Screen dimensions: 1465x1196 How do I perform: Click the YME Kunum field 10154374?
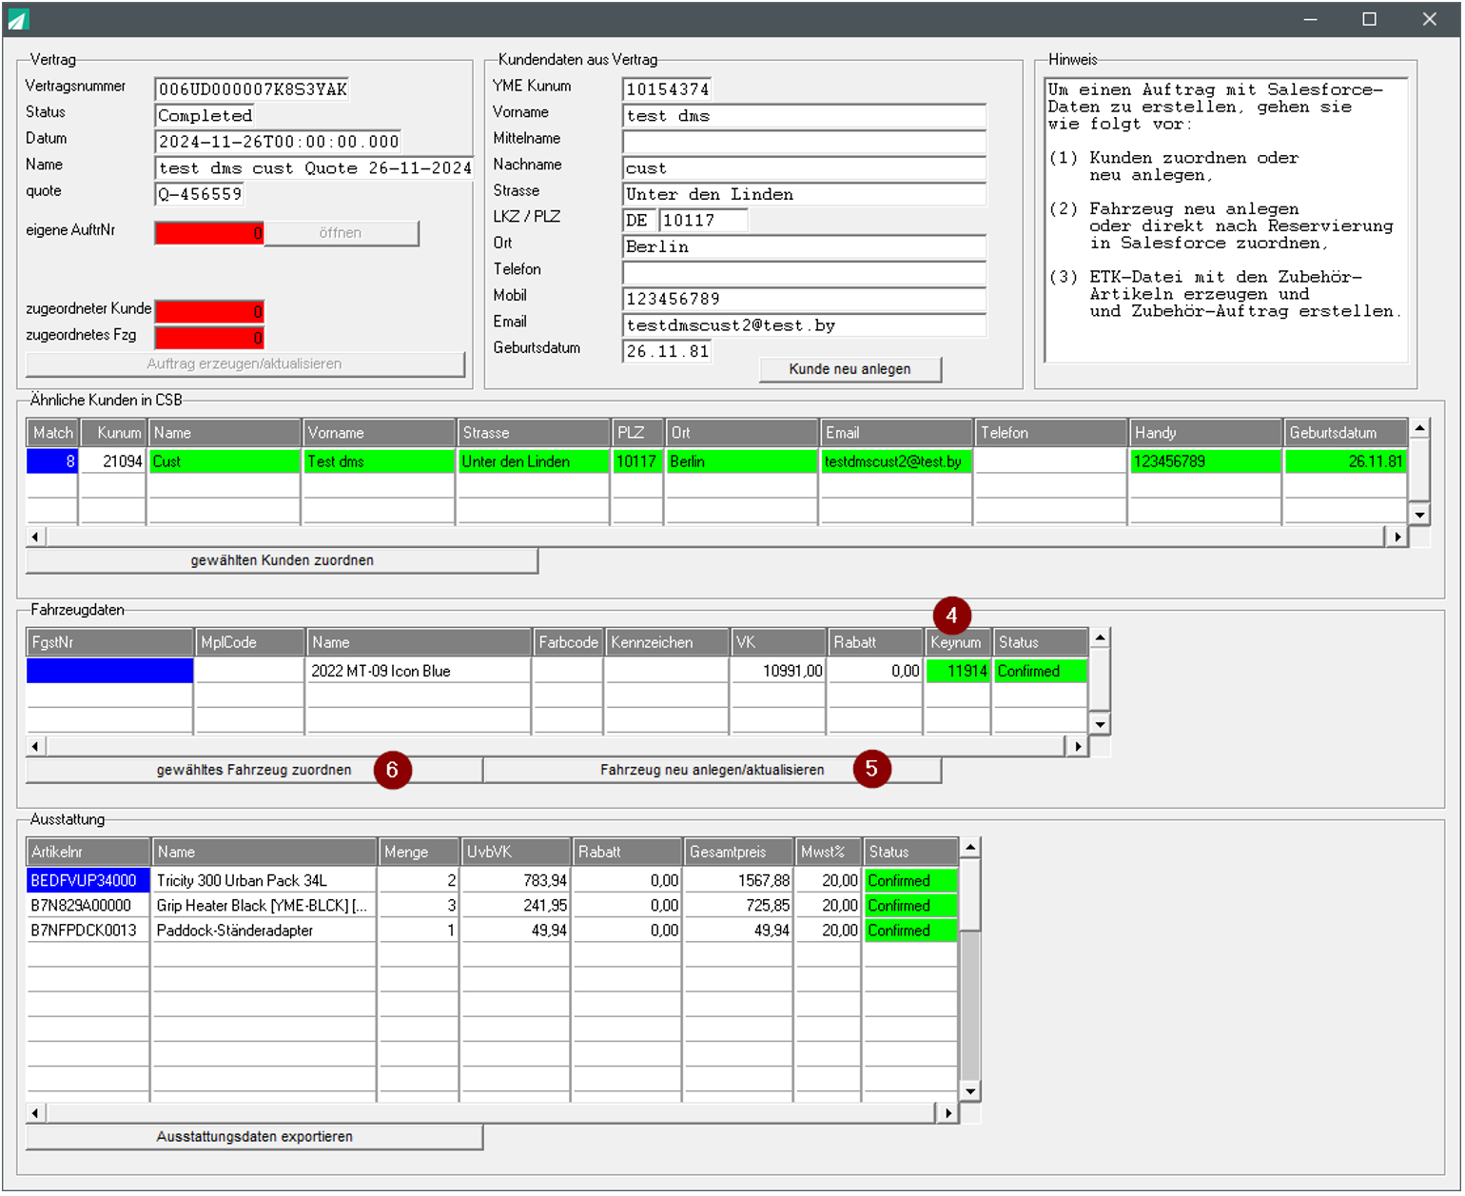pos(667,89)
